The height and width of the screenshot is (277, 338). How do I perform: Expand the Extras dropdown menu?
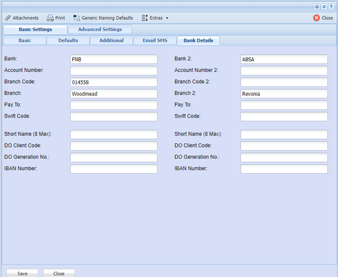pyautogui.click(x=155, y=18)
